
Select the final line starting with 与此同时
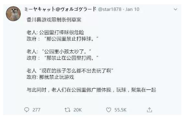pos(91,90)
